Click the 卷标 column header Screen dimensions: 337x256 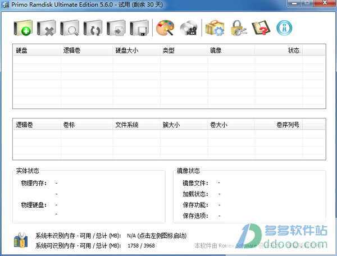pyautogui.click(x=86, y=125)
